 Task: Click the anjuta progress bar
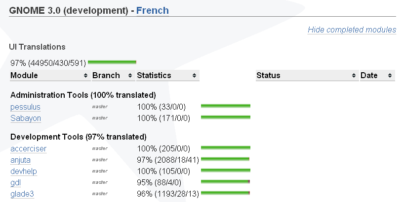[x=225, y=159]
